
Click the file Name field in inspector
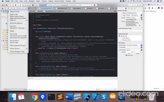pos(134,13)
